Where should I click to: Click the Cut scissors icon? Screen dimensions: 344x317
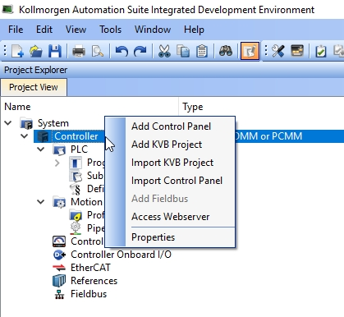point(164,51)
